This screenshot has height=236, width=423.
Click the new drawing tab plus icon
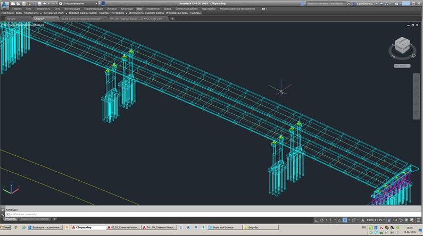[172, 19]
